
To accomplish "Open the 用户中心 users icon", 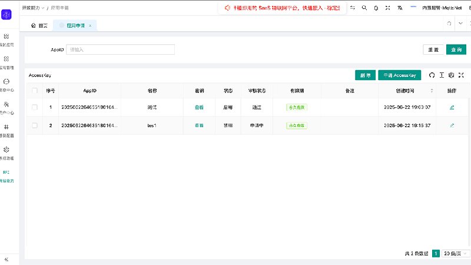I will click(x=6, y=104).
